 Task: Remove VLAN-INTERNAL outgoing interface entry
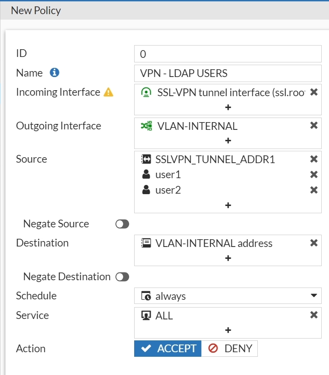coord(313,125)
